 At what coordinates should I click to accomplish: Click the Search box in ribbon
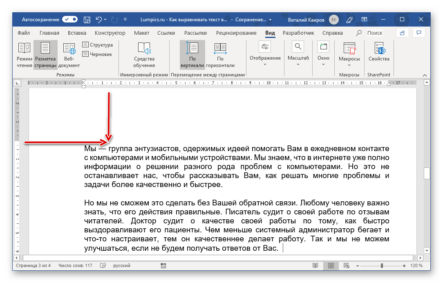tap(374, 33)
